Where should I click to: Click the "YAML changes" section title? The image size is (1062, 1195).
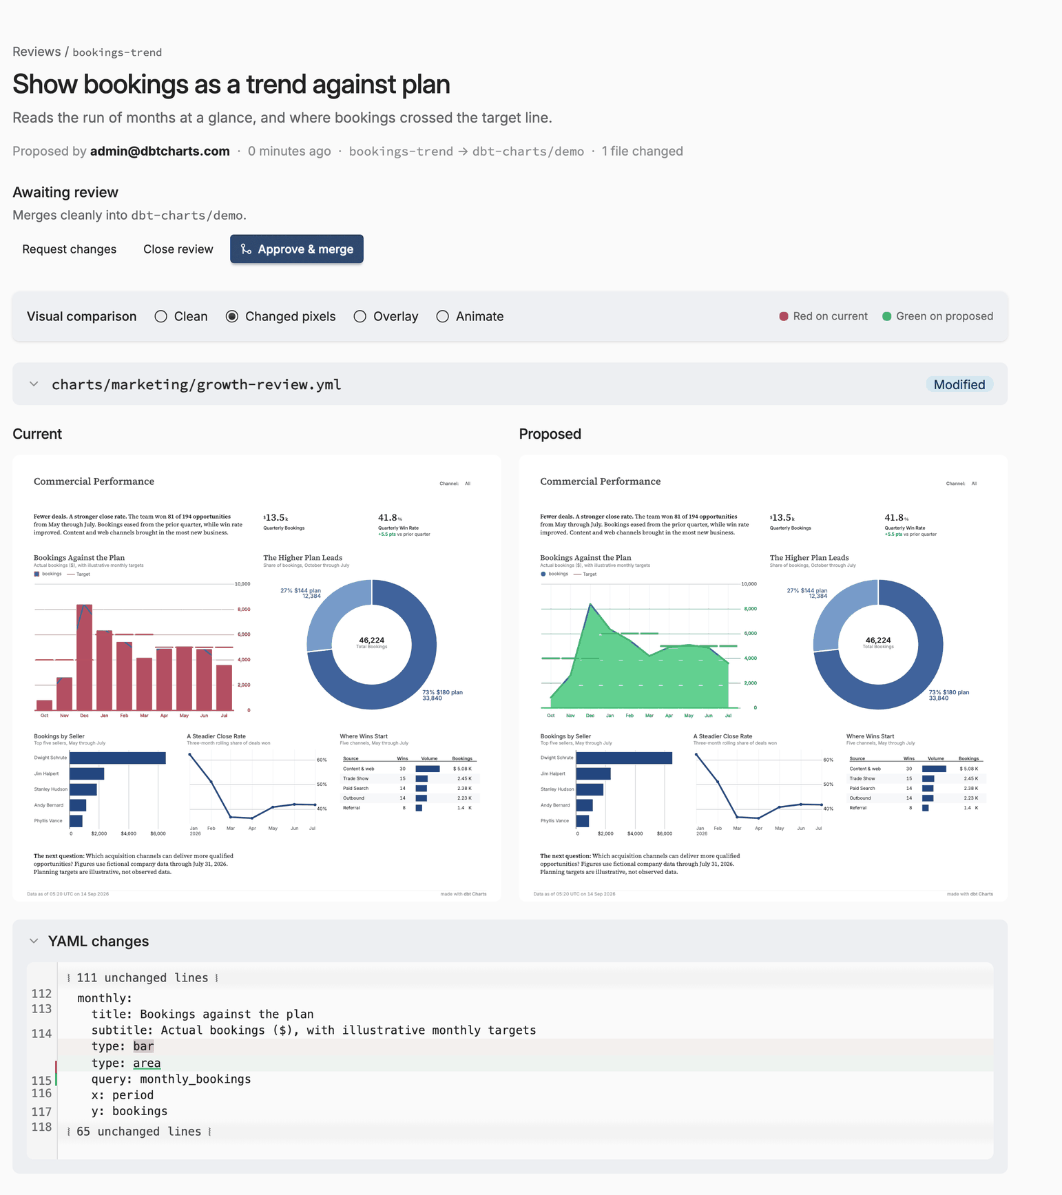98,941
